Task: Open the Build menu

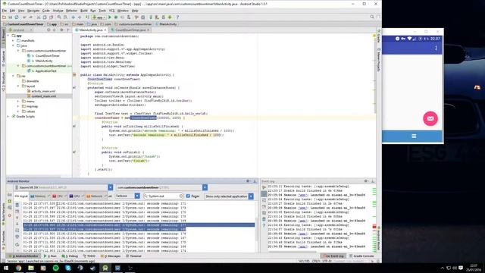Action: coord(84,11)
